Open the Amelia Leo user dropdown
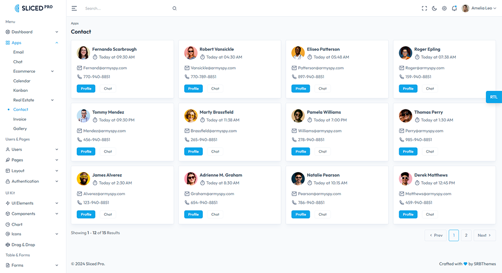Viewport: 502px width, 273px height. coord(479,9)
